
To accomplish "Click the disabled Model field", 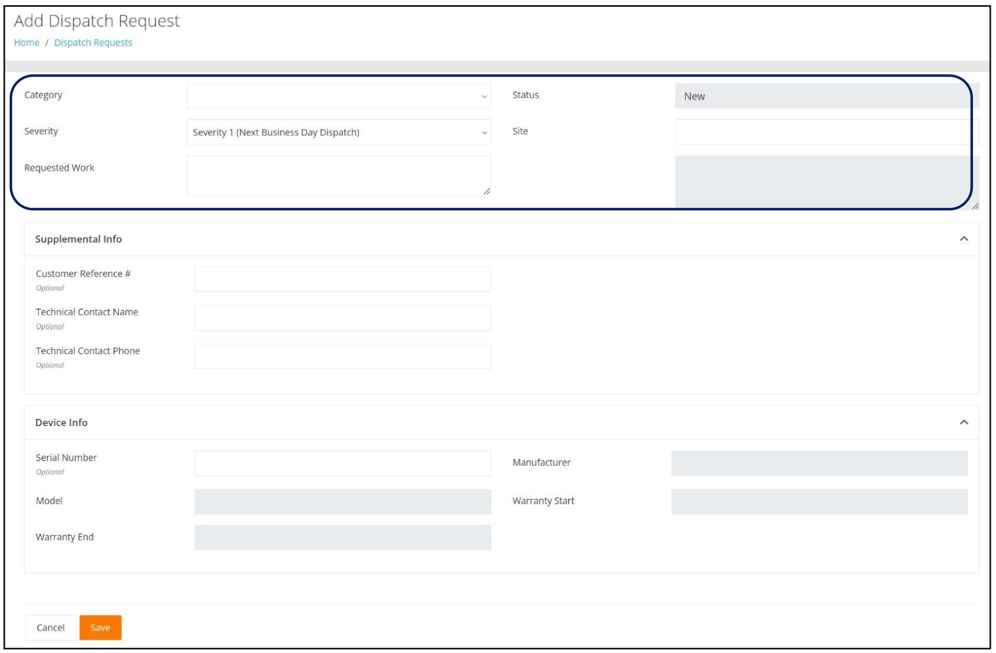I will coord(343,501).
